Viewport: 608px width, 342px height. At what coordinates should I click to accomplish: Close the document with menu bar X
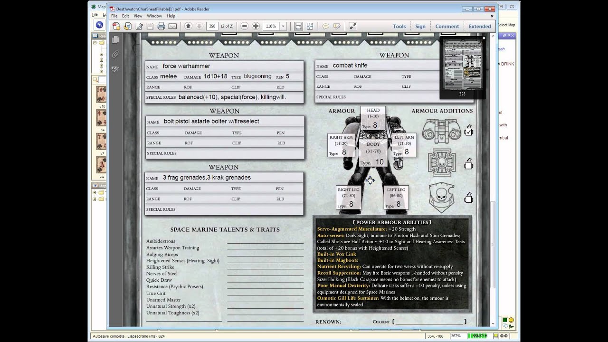[492, 16]
